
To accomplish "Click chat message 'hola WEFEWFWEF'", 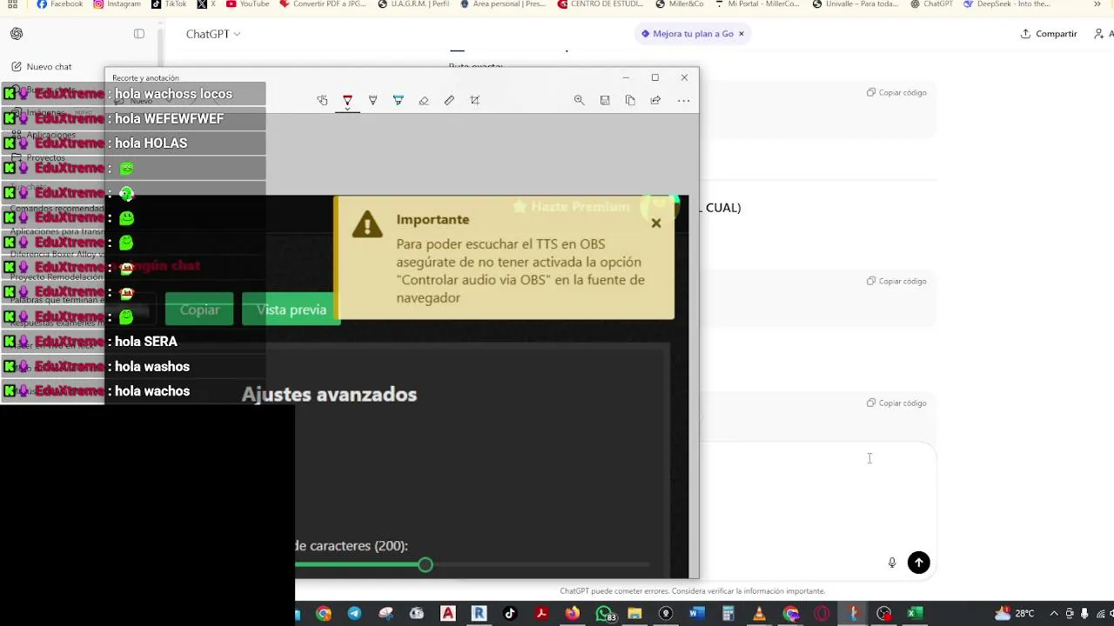I will point(169,118).
